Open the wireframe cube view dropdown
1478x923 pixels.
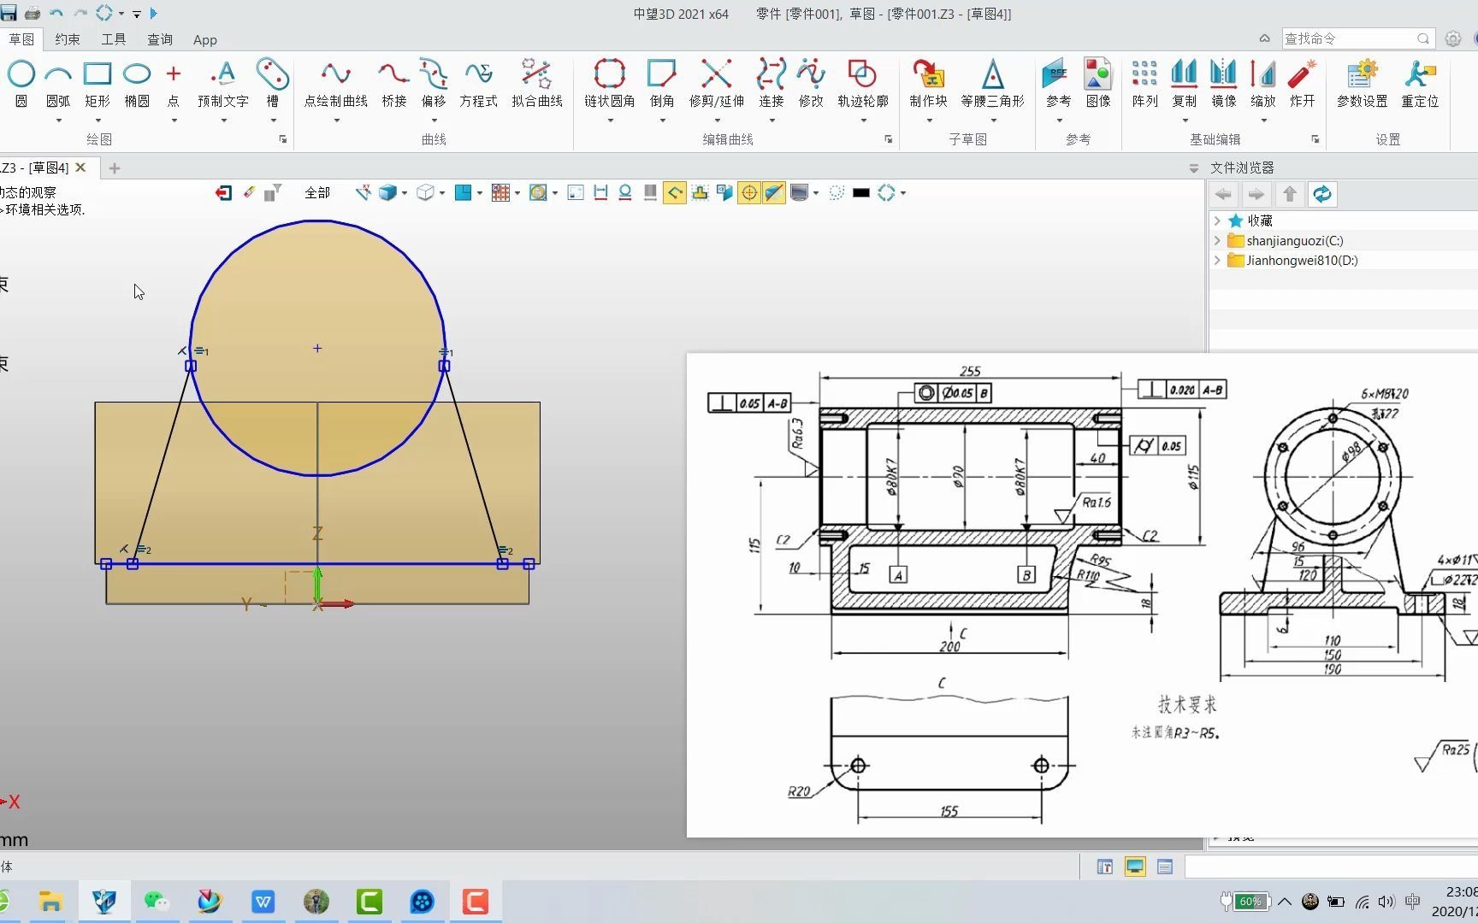pos(442,193)
